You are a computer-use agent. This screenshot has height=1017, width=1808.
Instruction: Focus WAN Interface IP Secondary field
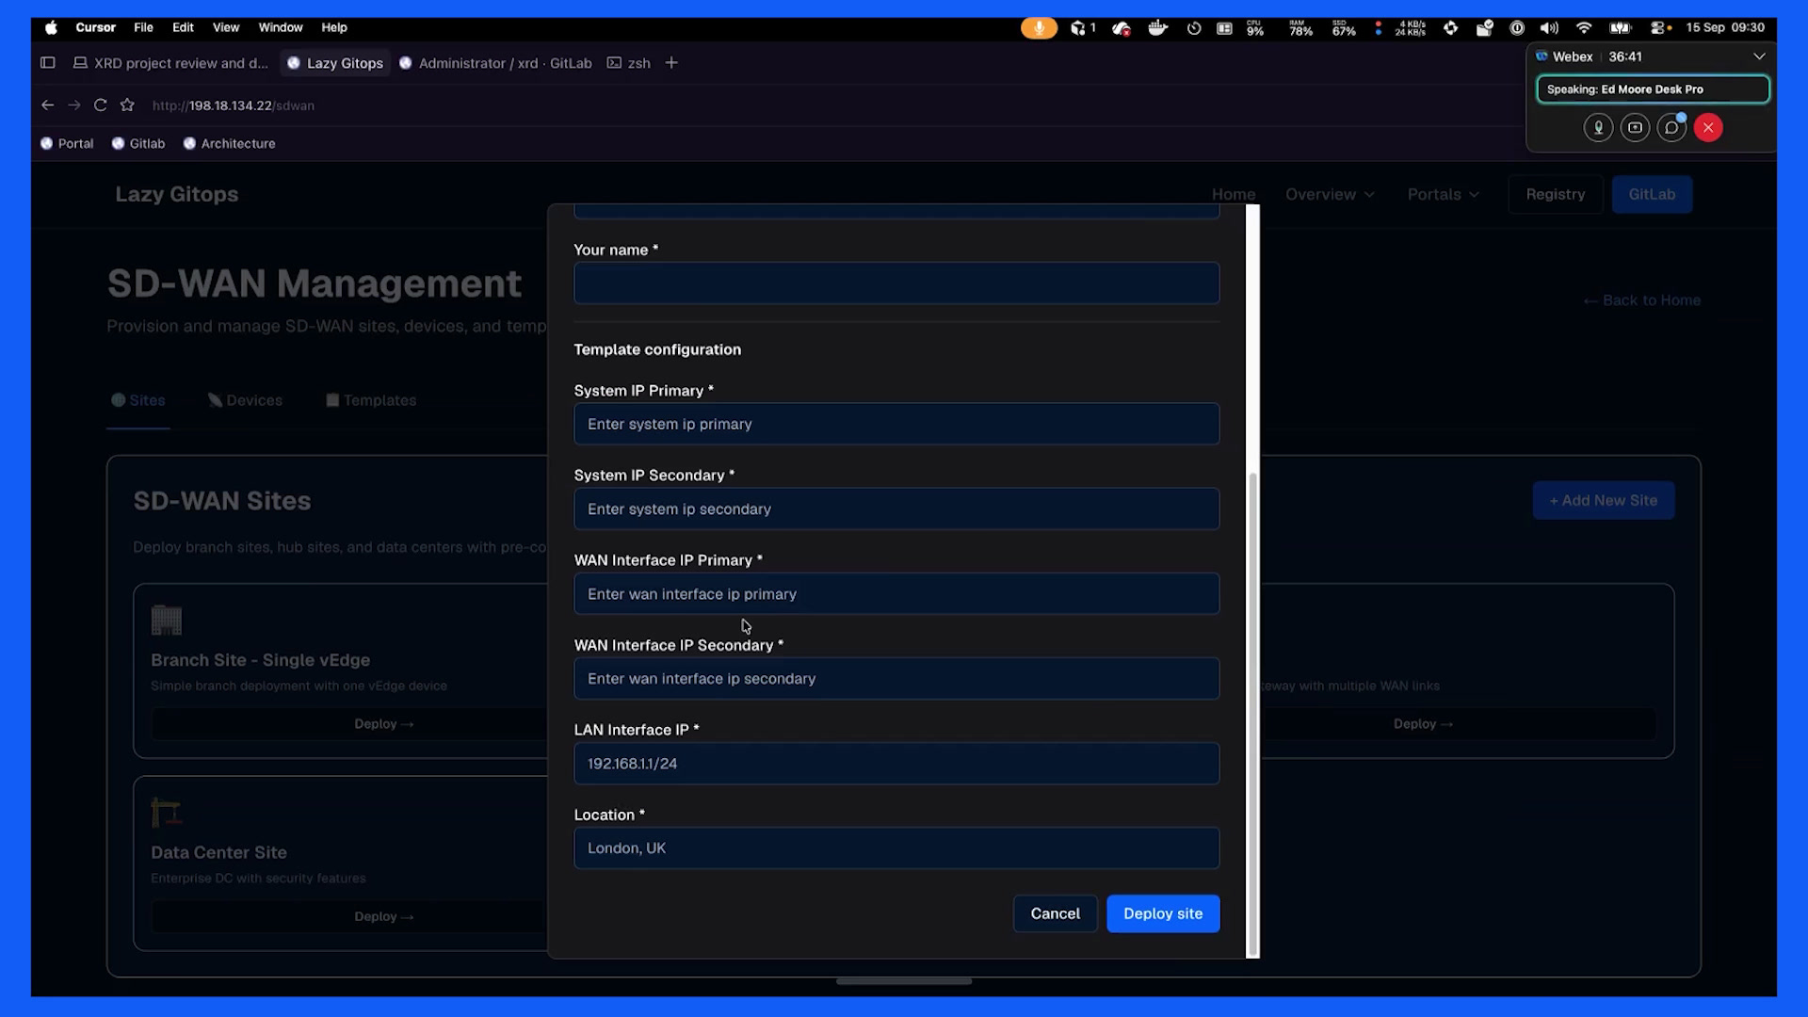pyautogui.click(x=896, y=679)
